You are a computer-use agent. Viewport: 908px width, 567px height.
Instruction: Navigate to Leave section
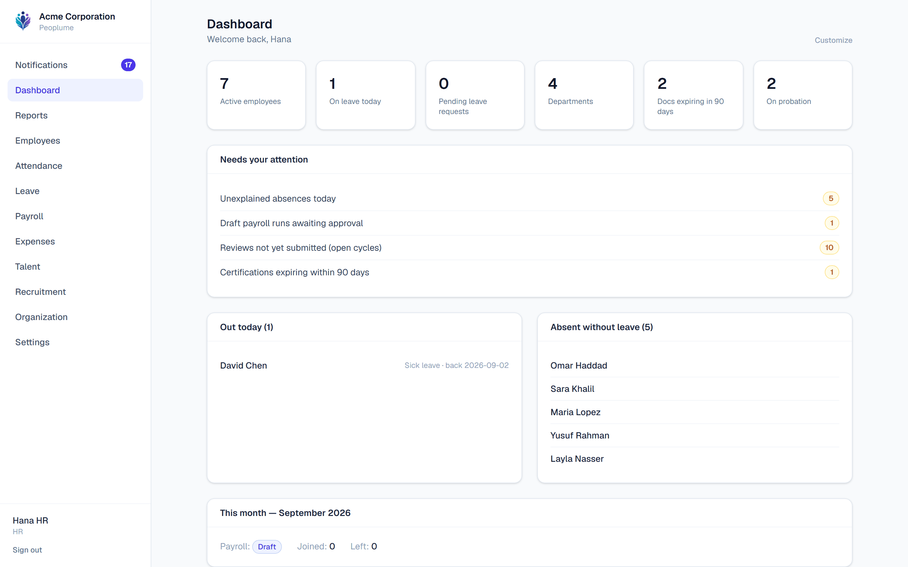point(75,191)
